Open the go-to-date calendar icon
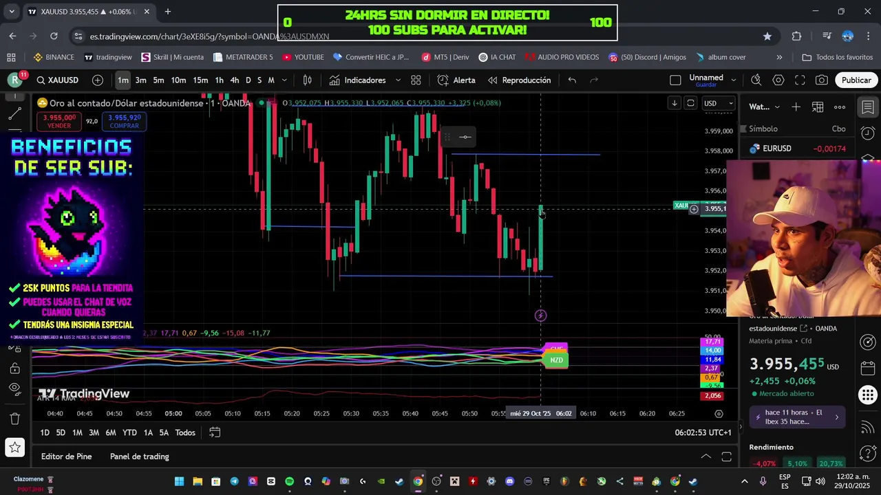Screen dimensions: 881x495 pyautogui.click(x=215, y=432)
